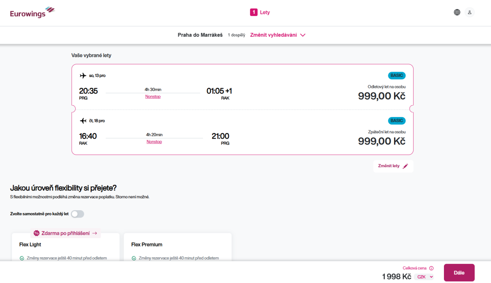Click Nonstop link for PRG to RAK flight
Screen dimensions: 491x283
pos(153,97)
